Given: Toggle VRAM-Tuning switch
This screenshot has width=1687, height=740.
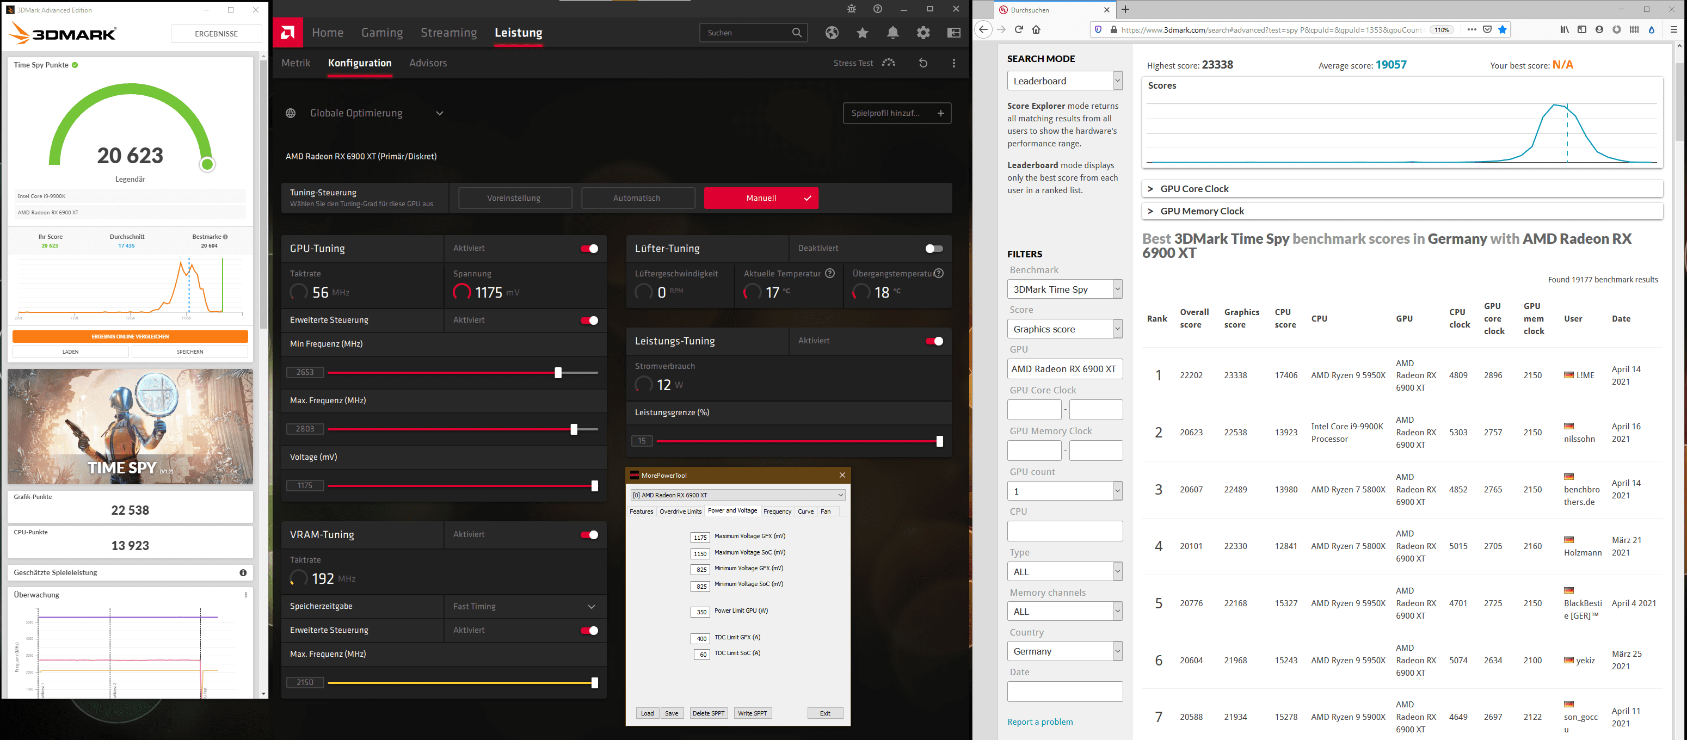Looking at the screenshot, I should [589, 535].
